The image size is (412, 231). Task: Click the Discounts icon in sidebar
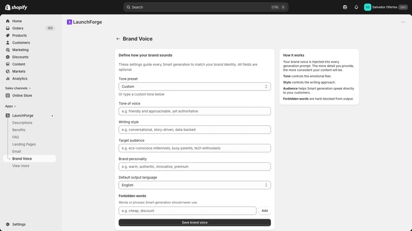click(8, 57)
